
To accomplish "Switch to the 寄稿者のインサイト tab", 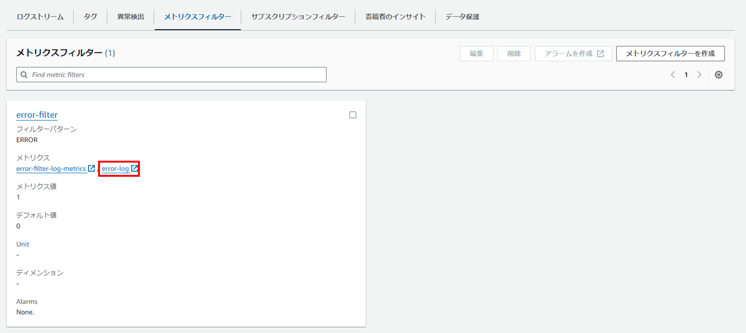I will click(x=395, y=17).
